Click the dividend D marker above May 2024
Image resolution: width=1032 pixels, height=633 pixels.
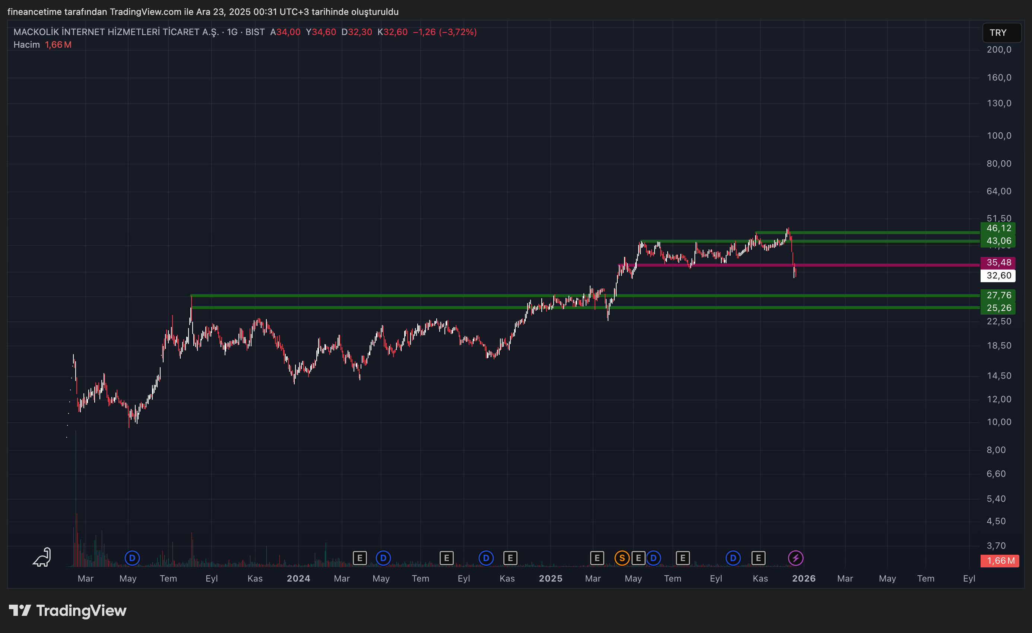coord(383,558)
